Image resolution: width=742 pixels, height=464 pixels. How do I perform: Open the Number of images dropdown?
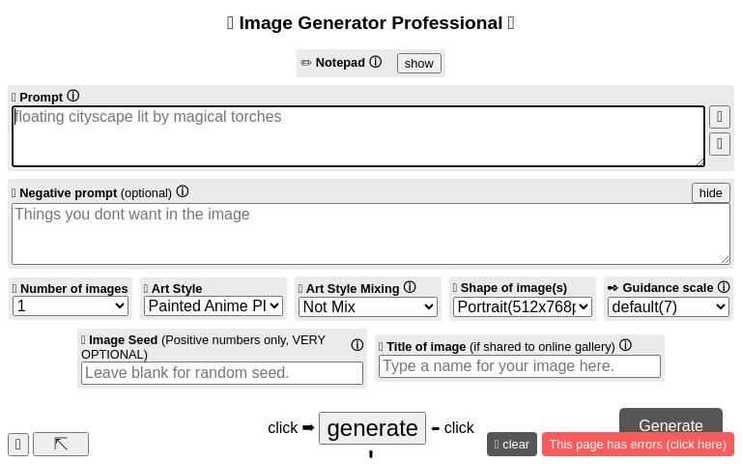point(71,306)
